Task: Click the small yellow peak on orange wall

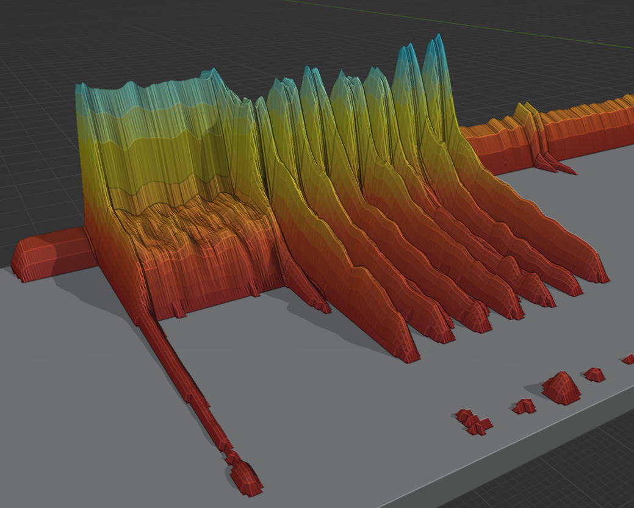Action: tap(525, 113)
